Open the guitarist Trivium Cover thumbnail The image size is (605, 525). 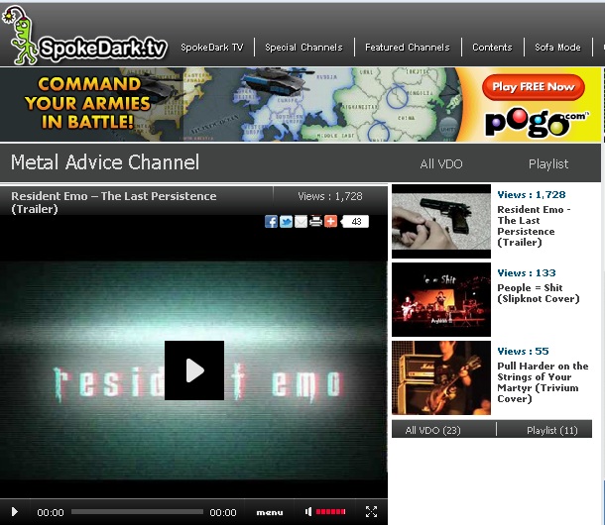point(441,377)
